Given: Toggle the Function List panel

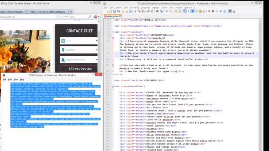Looking at the screenshot, I should click(x=204, y=11).
